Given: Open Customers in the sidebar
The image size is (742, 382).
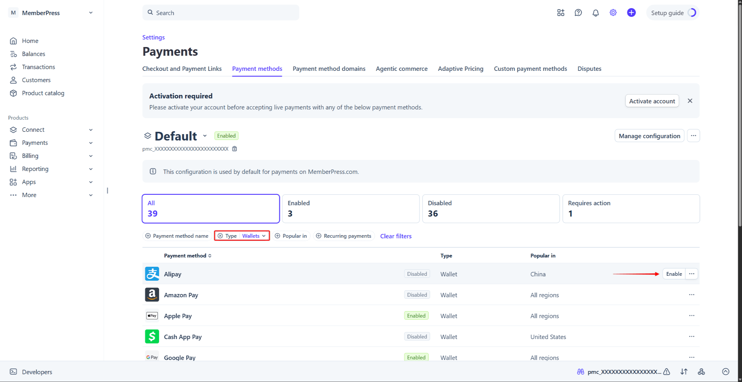Looking at the screenshot, I should click(30, 80).
